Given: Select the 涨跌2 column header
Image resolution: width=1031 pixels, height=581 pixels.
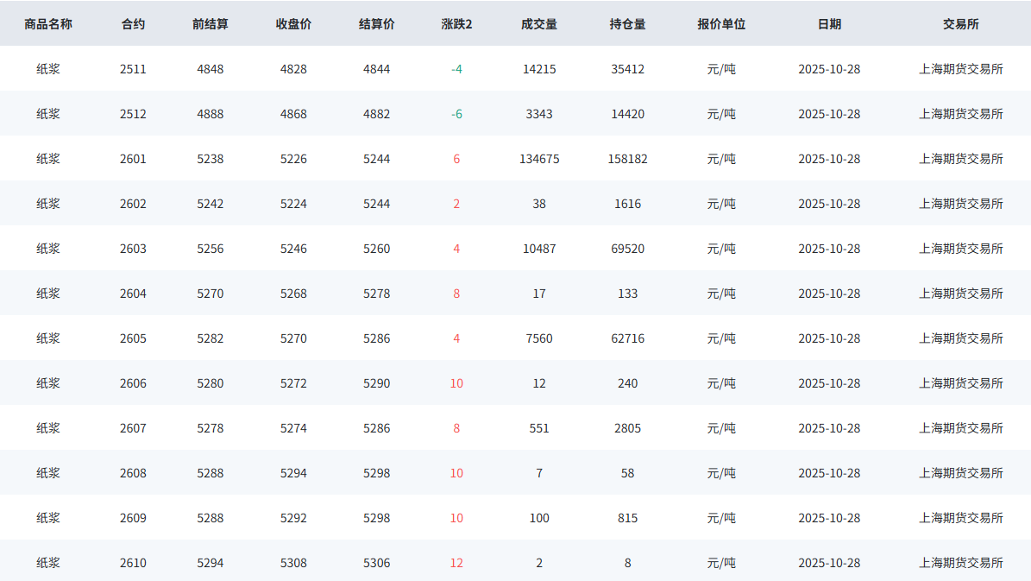Looking at the screenshot, I should [456, 24].
